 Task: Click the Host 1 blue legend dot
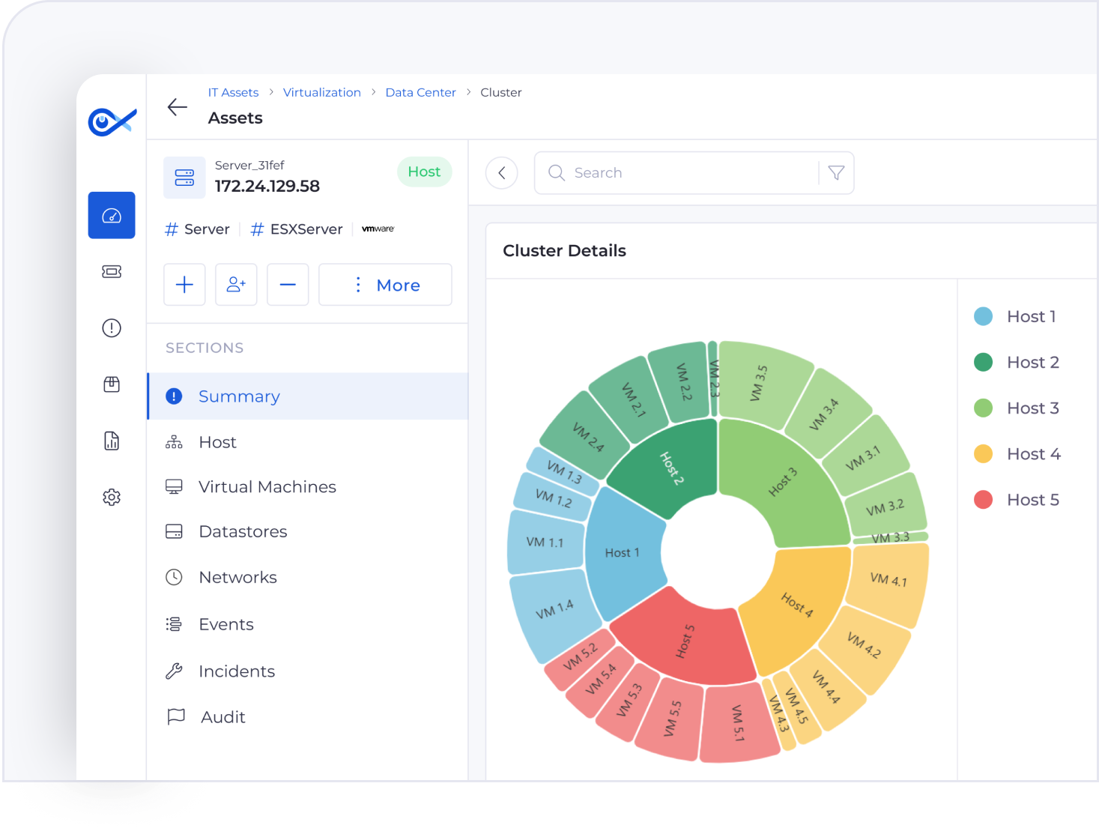click(984, 316)
